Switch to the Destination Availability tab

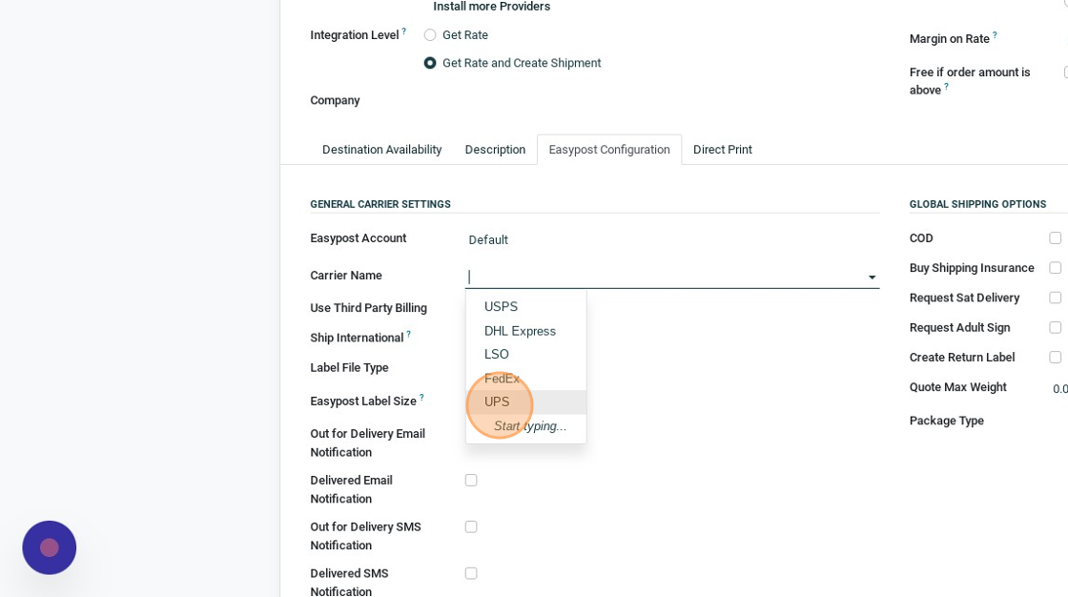click(381, 150)
